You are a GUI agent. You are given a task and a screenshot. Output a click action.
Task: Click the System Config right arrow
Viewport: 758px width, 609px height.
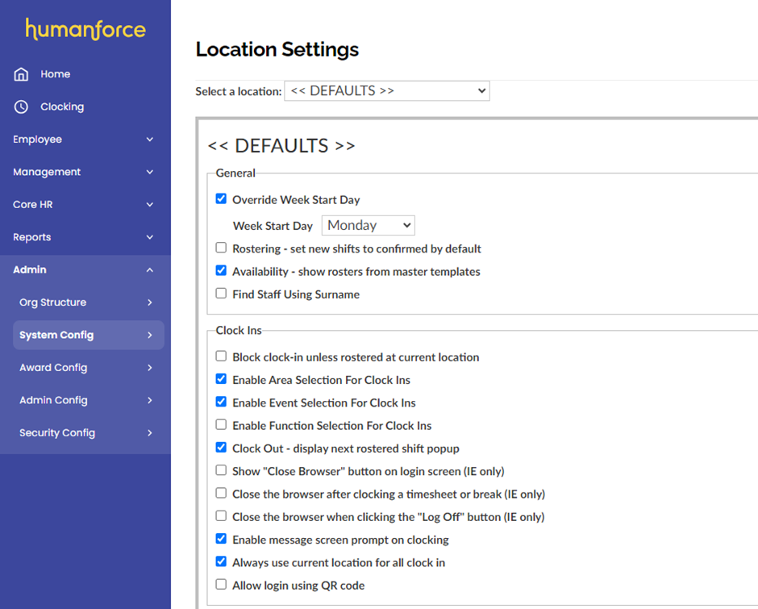pos(150,335)
